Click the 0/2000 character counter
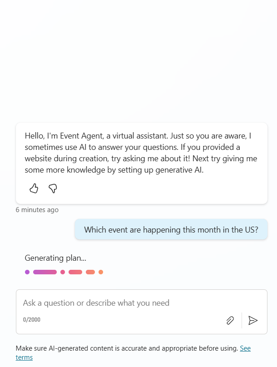The height and width of the screenshot is (367, 277). click(x=32, y=320)
